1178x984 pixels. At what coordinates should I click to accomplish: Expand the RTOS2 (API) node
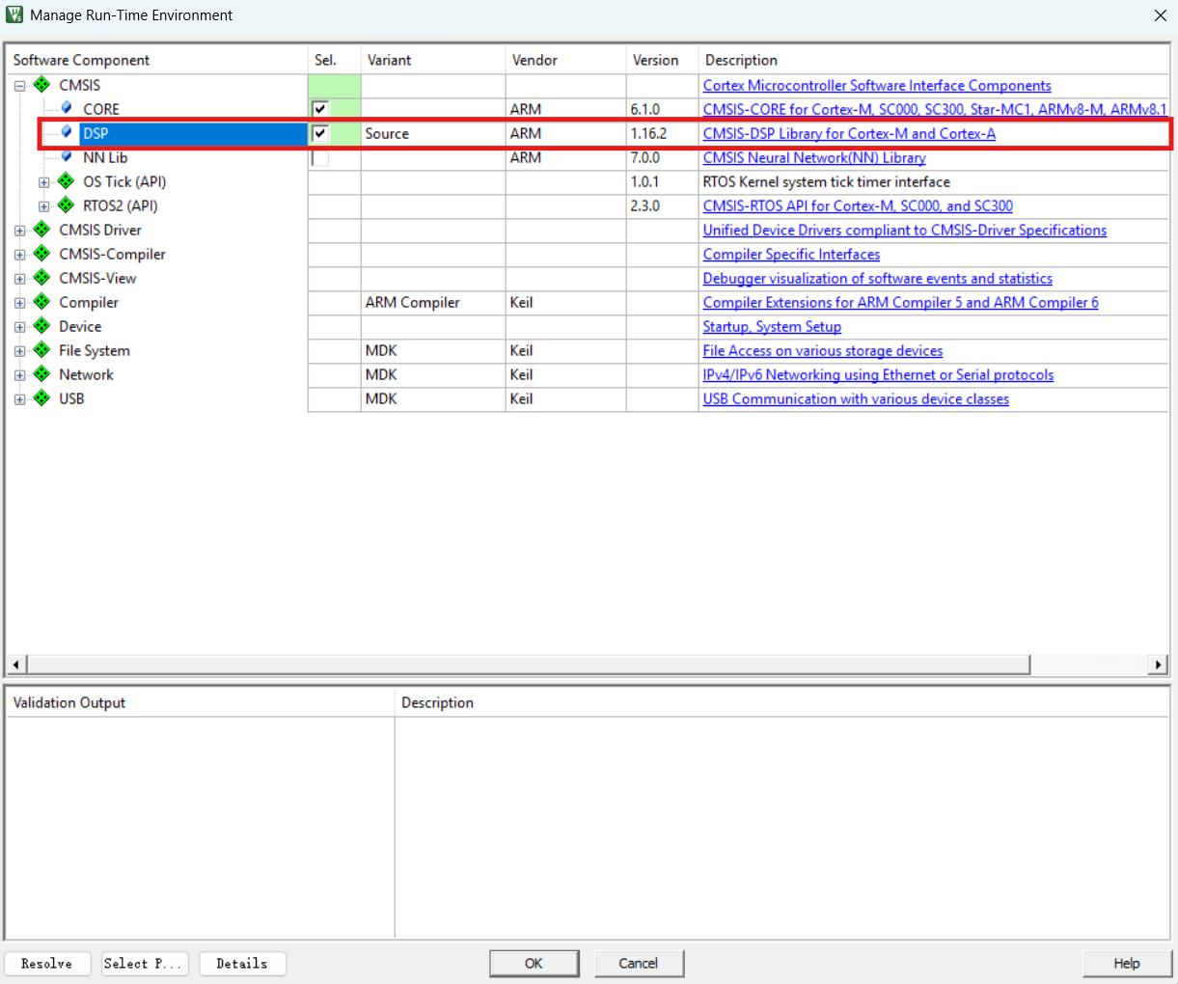(43, 206)
